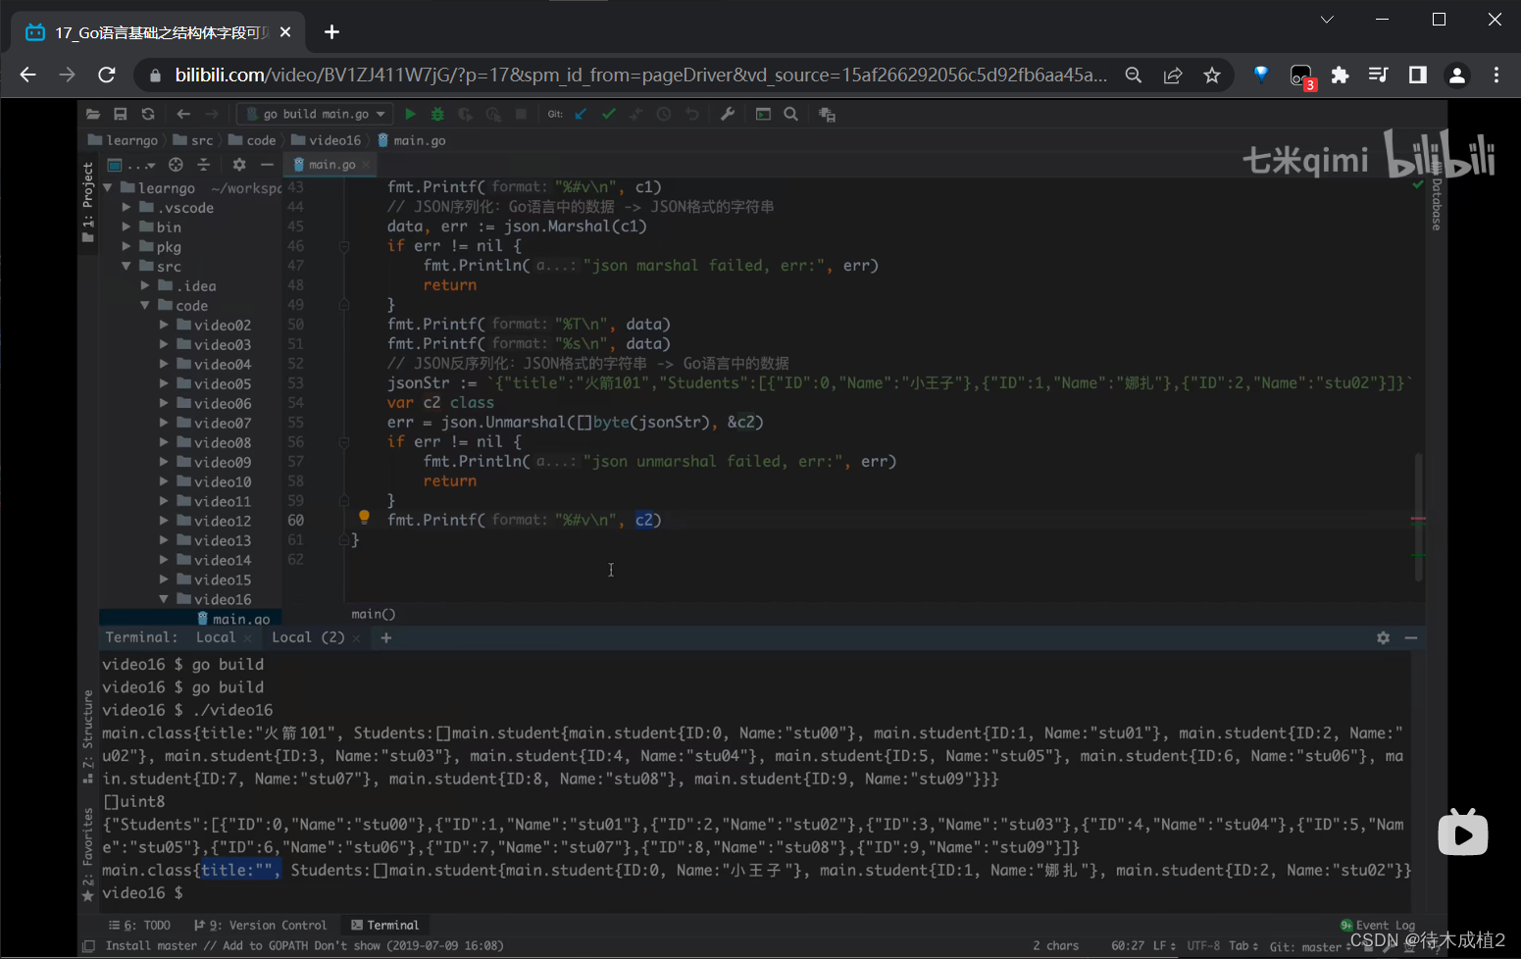The width and height of the screenshot is (1521, 959).
Task: Click the locate current file target icon
Action: pos(176,165)
